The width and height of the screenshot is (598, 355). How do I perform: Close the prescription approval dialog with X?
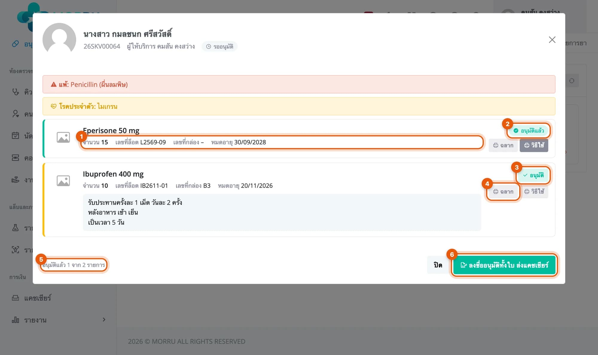tap(552, 40)
